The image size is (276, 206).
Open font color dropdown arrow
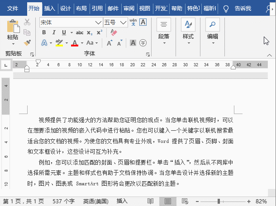point(82,43)
